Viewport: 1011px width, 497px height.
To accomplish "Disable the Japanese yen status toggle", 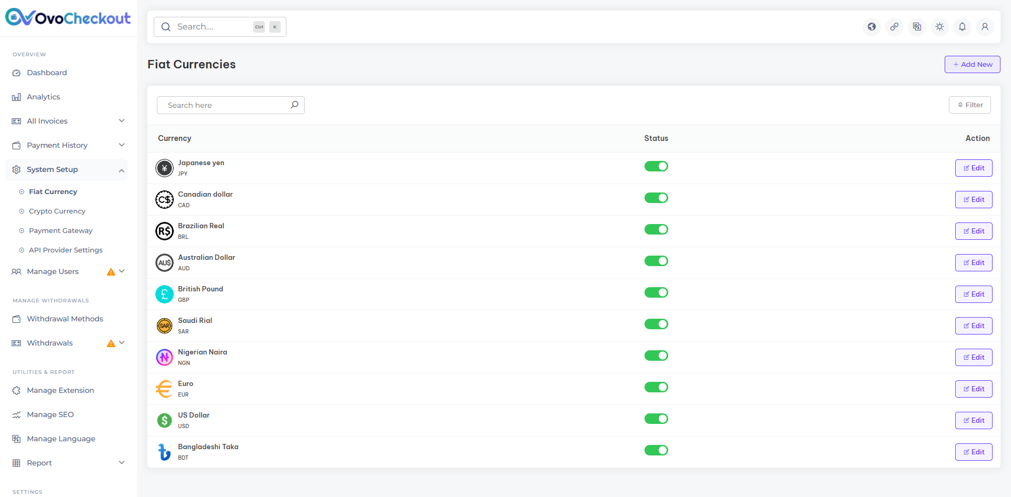I will click(656, 166).
